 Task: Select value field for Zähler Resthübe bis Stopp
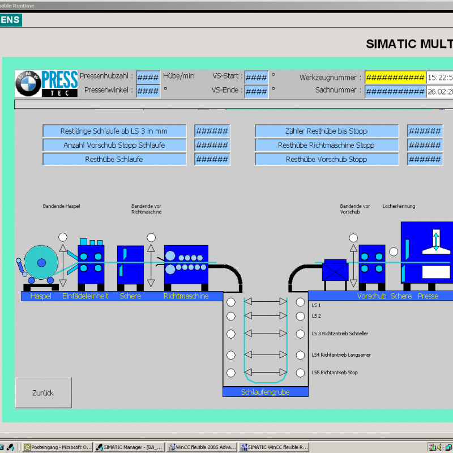click(425, 131)
